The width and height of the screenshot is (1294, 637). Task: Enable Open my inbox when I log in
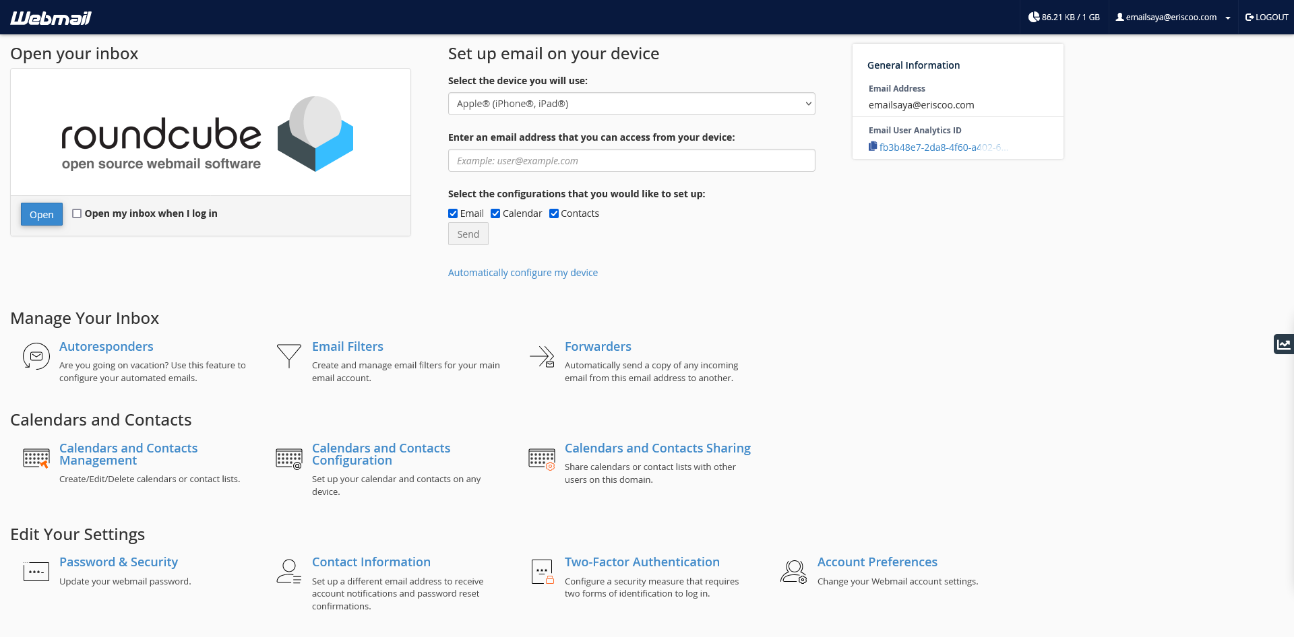click(x=77, y=213)
